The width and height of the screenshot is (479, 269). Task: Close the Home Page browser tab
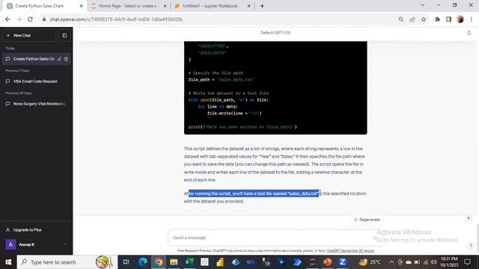pyautogui.click(x=165, y=6)
